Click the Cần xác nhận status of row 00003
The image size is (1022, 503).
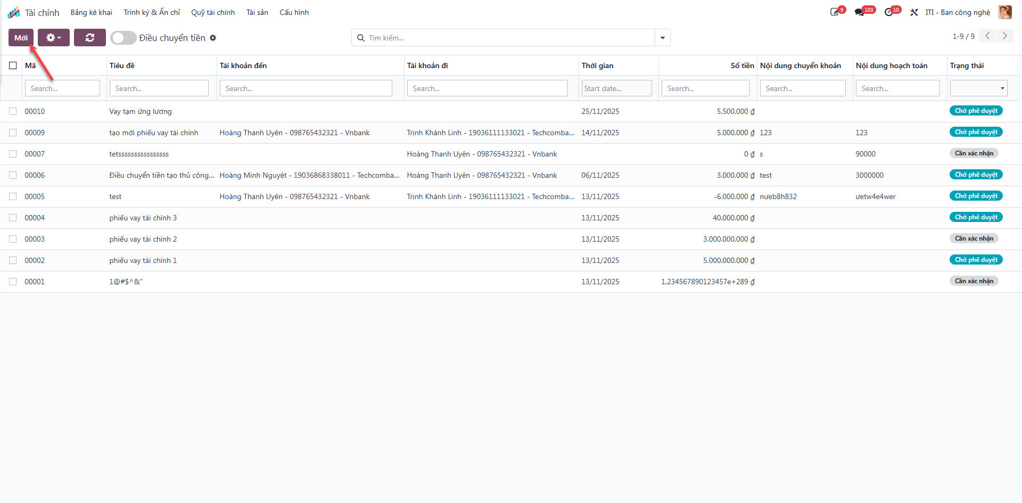974,238
